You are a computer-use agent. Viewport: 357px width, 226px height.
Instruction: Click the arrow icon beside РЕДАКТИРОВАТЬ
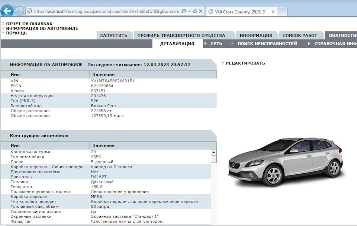(222, 63)
